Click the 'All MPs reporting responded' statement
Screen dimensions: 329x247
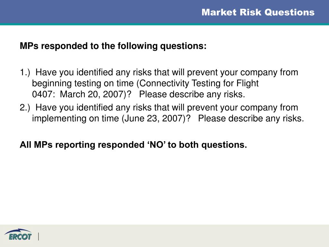tap(82, 145)
